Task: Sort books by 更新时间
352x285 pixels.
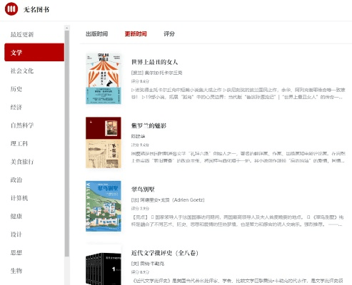Action: coord(136,33)
